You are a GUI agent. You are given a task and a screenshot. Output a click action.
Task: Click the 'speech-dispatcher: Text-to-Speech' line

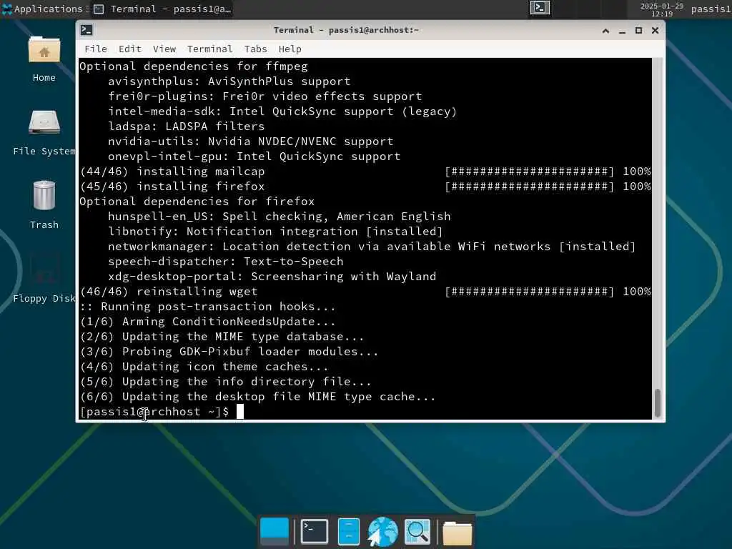225,262
